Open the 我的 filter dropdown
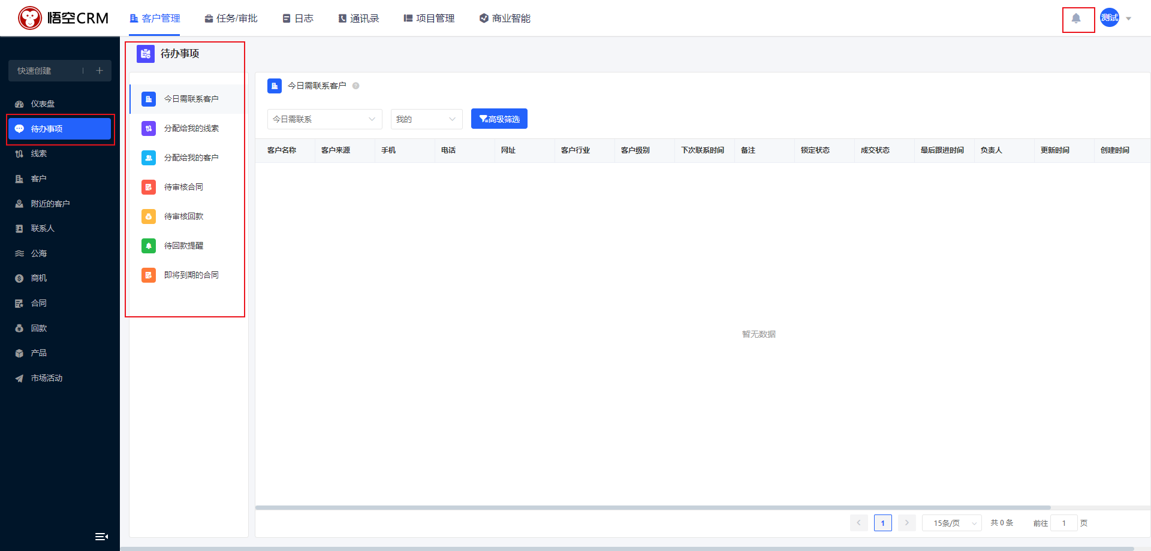The height and width of the screenshot is (551, 1151). pyautogui.click(x=426, y=119)
